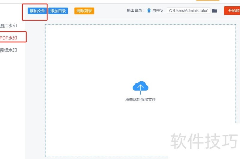
Task: Open the folder browse icon beside output path
Action: [214, 11]
